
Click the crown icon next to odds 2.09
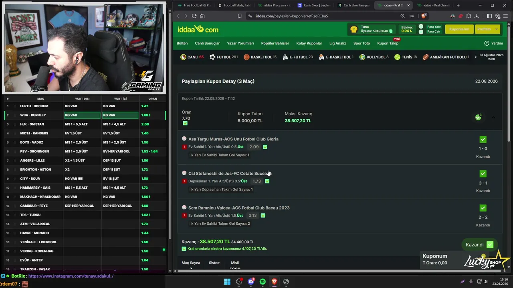pyautogui.click(x=265, y=147)
